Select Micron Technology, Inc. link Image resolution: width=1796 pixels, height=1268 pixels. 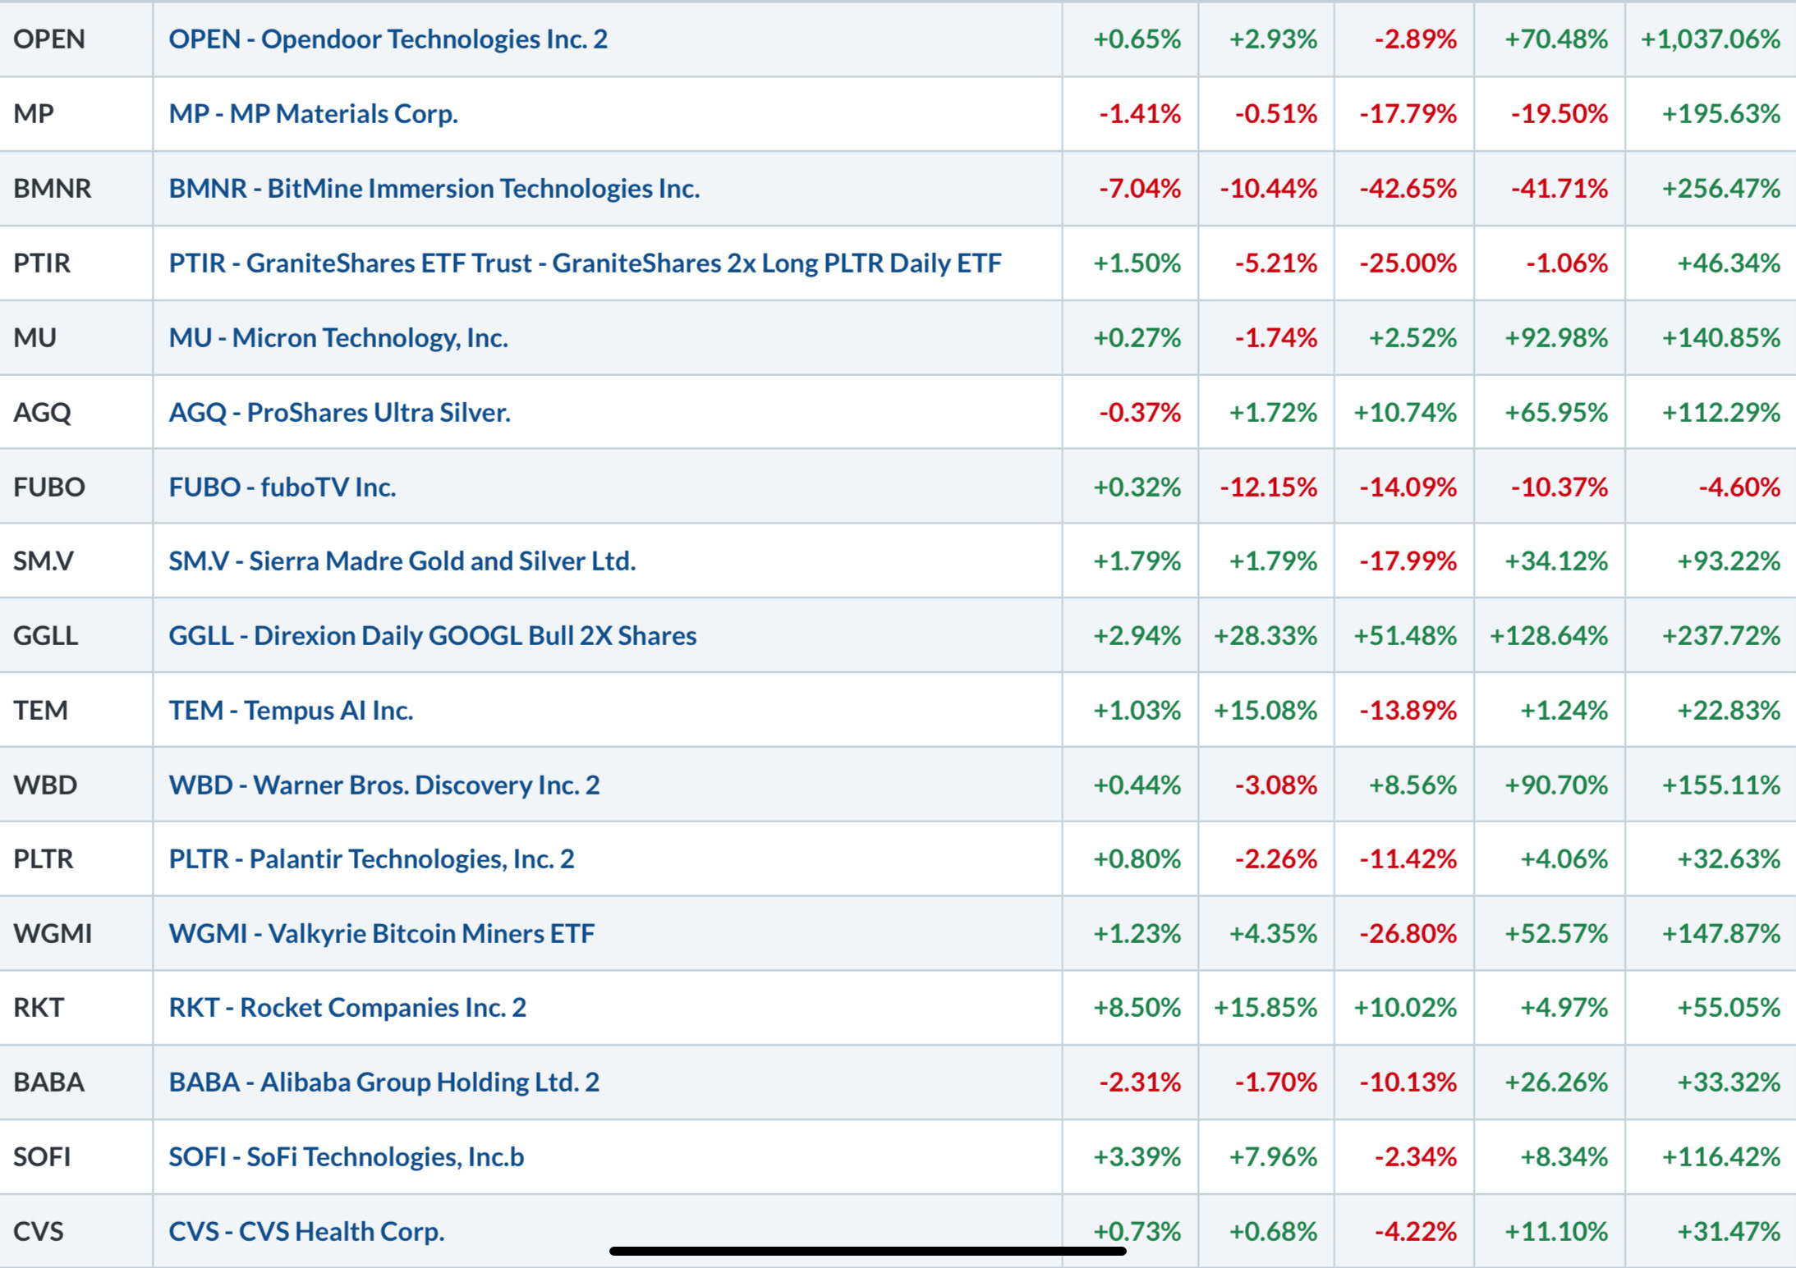338,337
